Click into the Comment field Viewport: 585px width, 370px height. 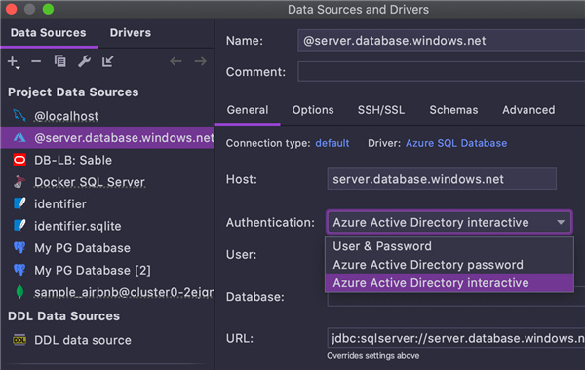441,71
